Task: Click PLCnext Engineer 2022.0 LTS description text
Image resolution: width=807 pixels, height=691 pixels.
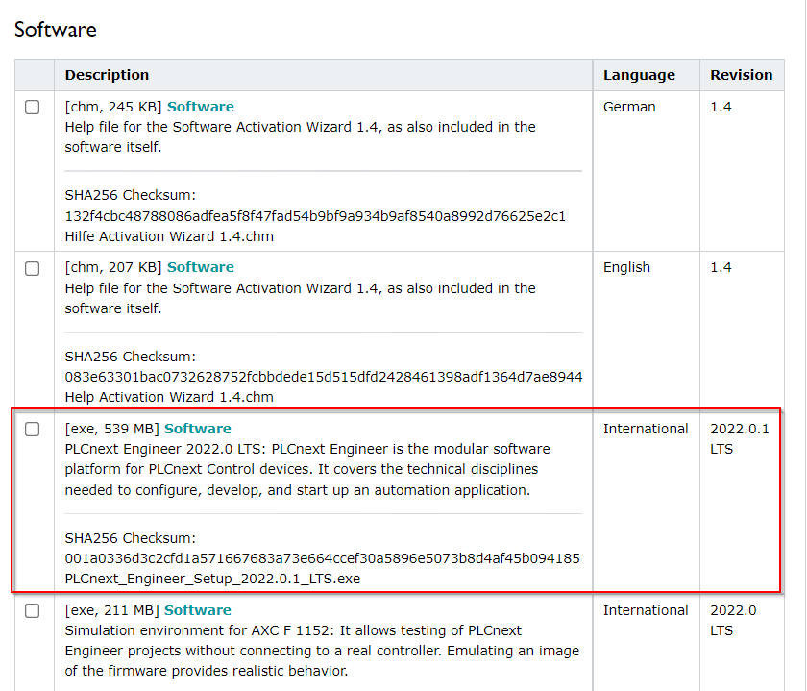Action: [307, 469]
